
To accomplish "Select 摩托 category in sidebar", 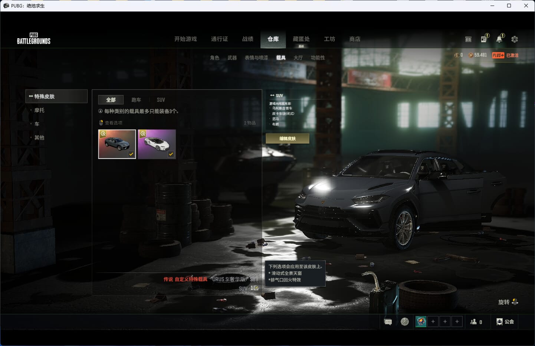I will coord(39,110).
